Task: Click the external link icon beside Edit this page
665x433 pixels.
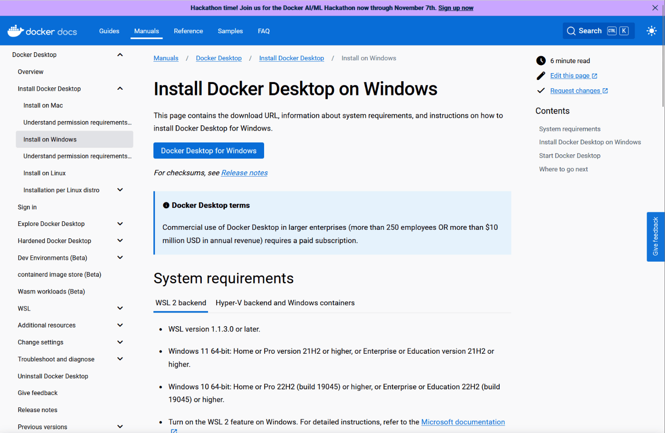Action: 595,76
